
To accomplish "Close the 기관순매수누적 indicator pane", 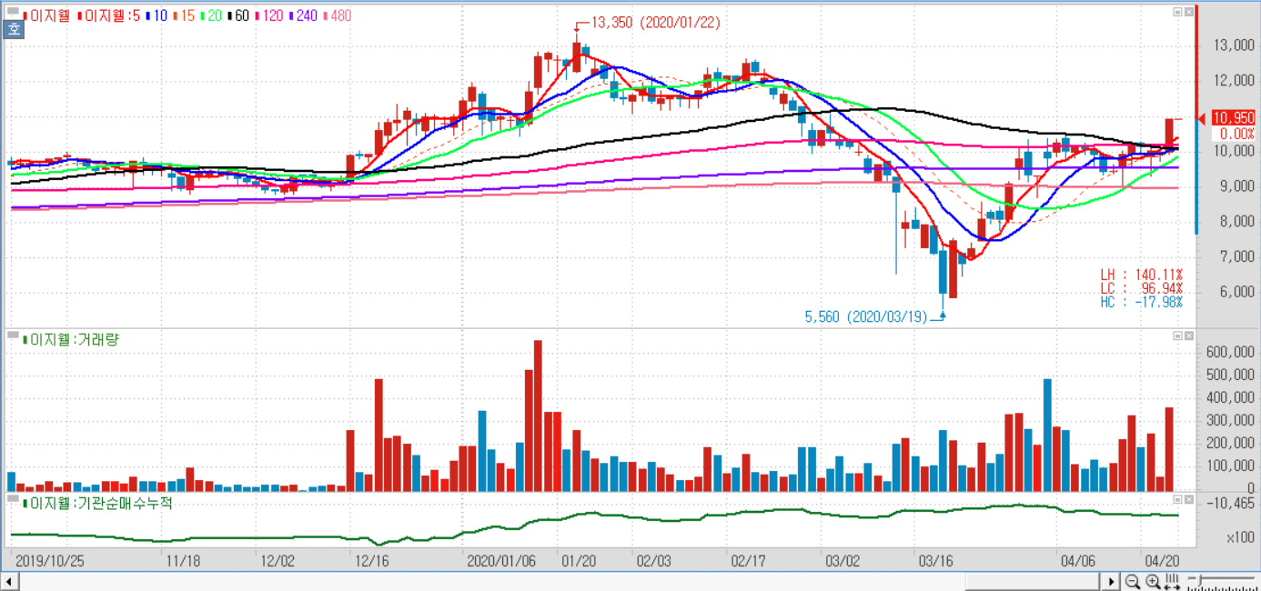I will pyautogui.click(x=1189, y=499).
